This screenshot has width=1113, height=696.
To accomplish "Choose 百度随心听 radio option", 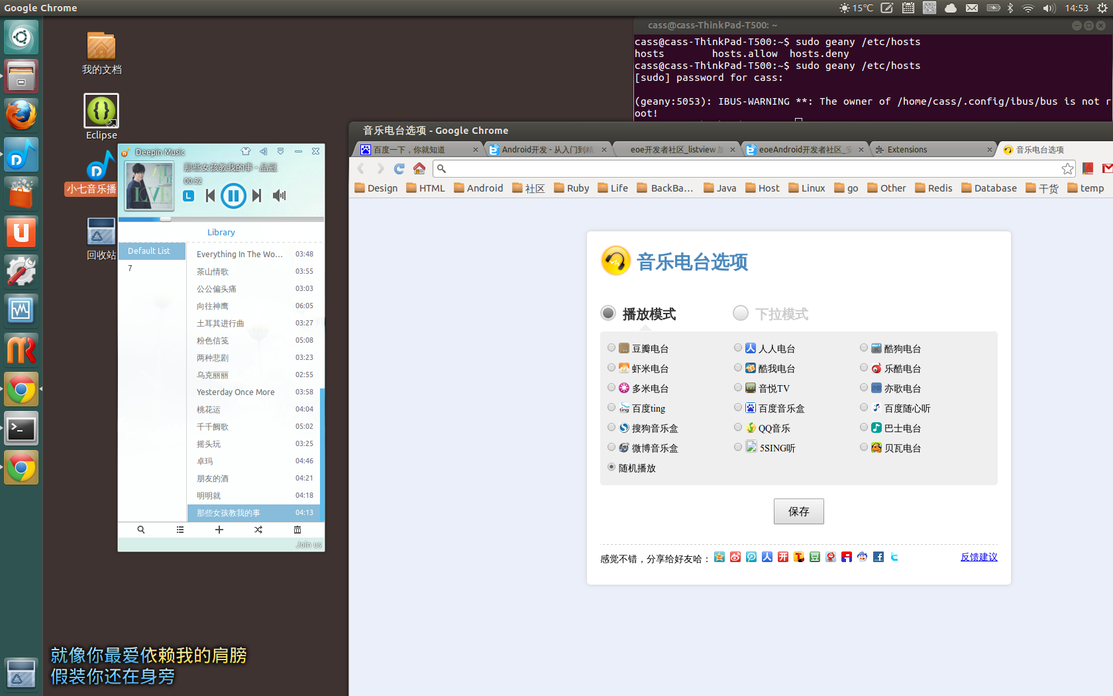I will 864,407.
